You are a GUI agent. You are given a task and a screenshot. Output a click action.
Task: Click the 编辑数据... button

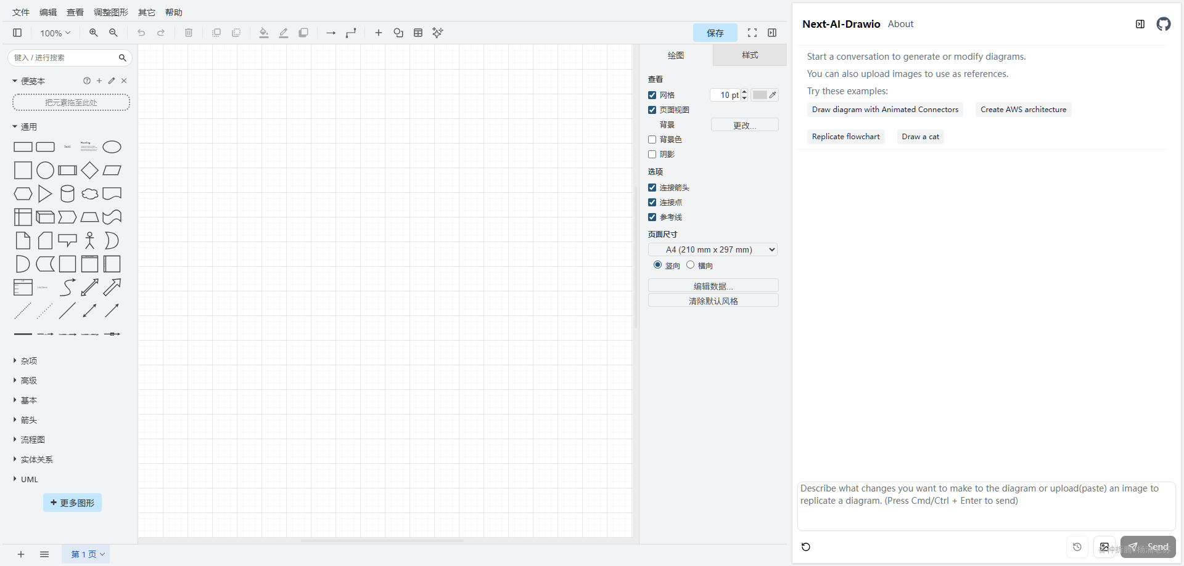coord(713,286)
